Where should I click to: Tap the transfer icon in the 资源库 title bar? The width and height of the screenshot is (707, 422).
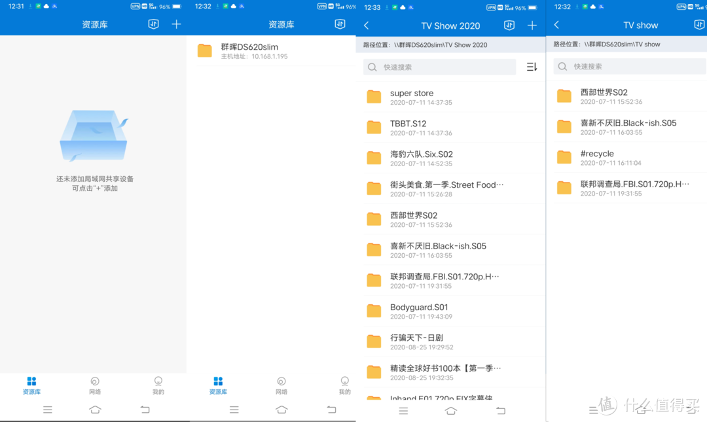coord(153,24)
